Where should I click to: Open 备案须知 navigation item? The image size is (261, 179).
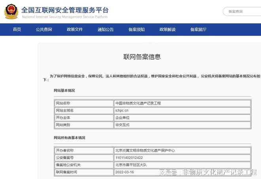[136, 30]
